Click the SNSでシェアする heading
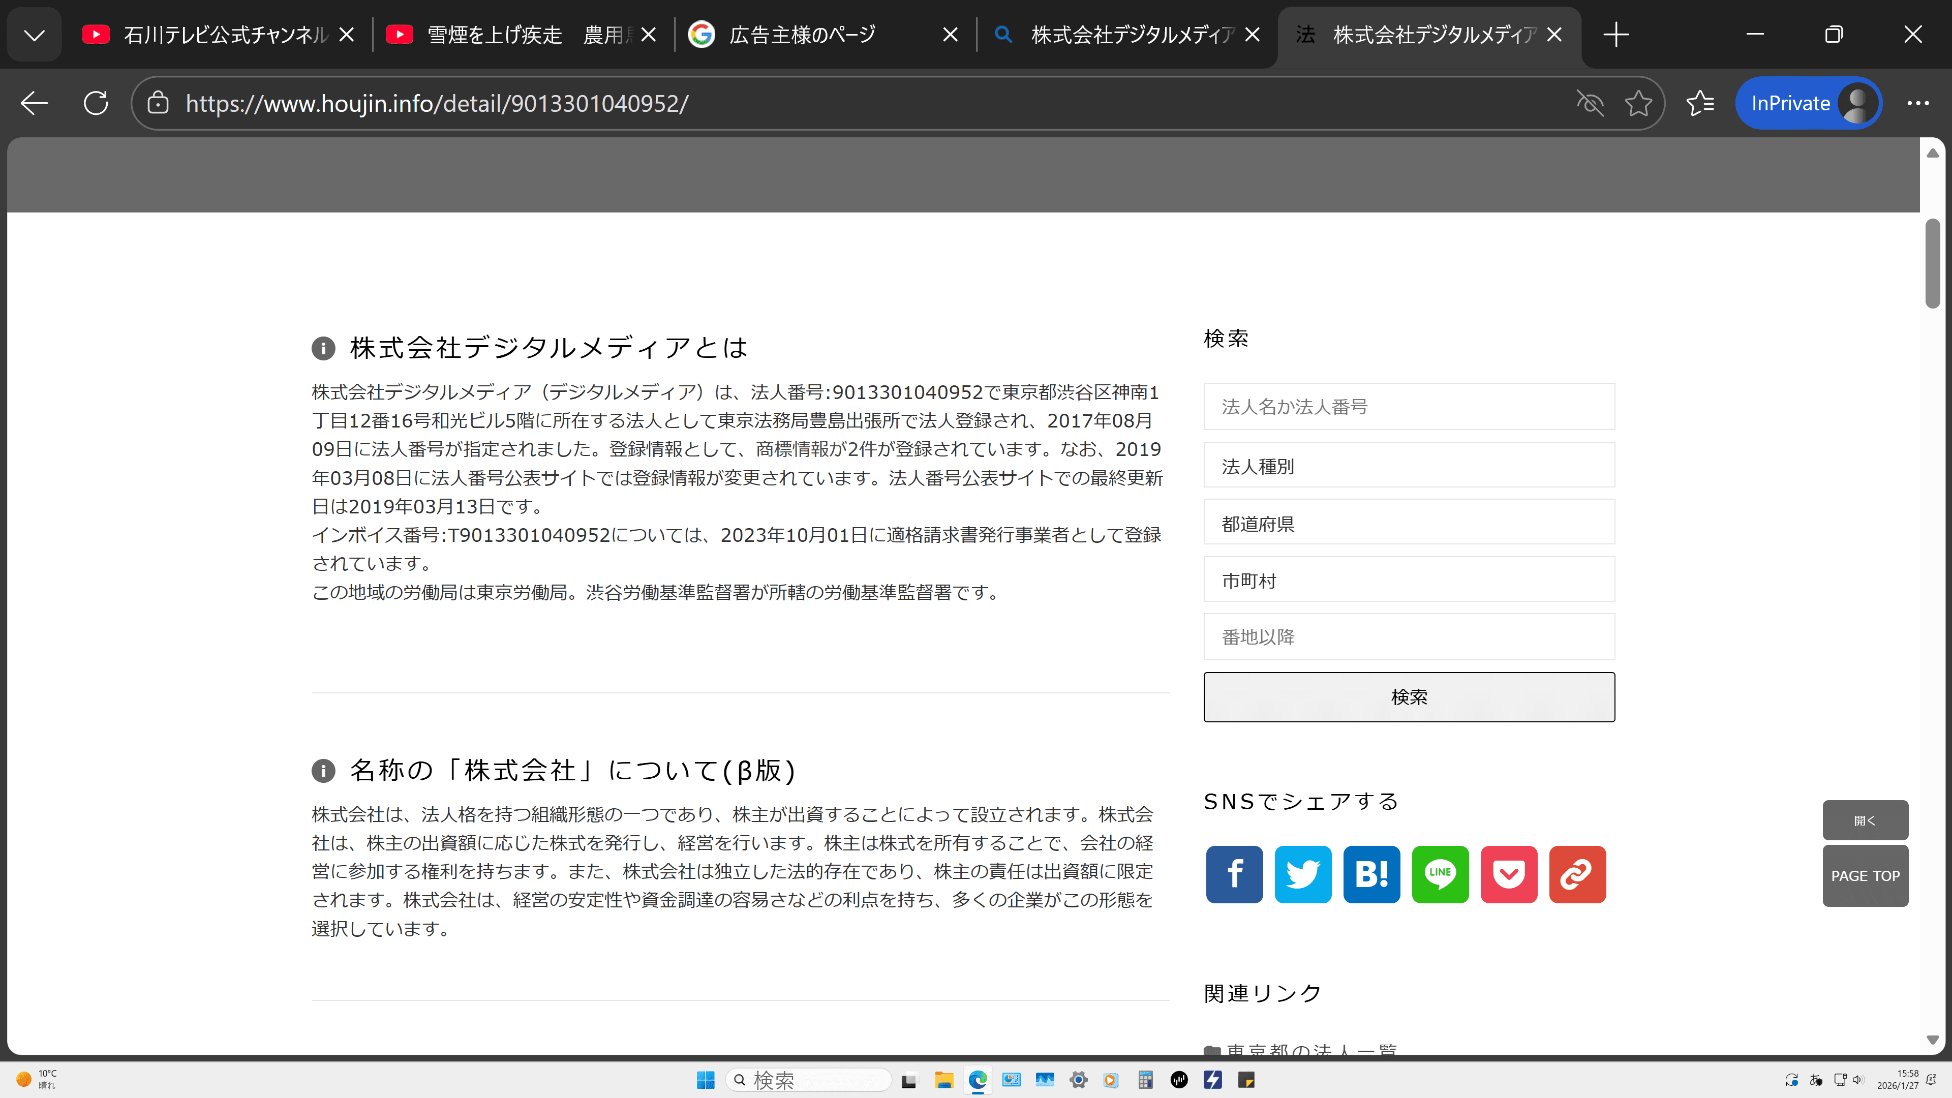1952x1098 pixels. coord(1301,802)
